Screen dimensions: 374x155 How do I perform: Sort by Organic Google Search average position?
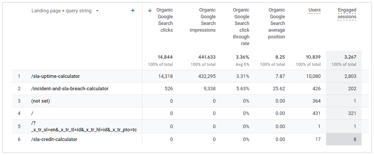(x=277, y=23)
